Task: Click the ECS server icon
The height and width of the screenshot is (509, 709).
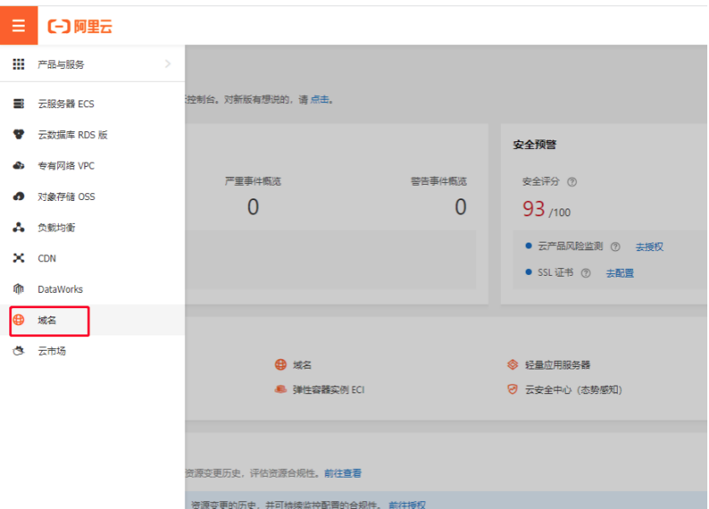Action: point(19,104)
